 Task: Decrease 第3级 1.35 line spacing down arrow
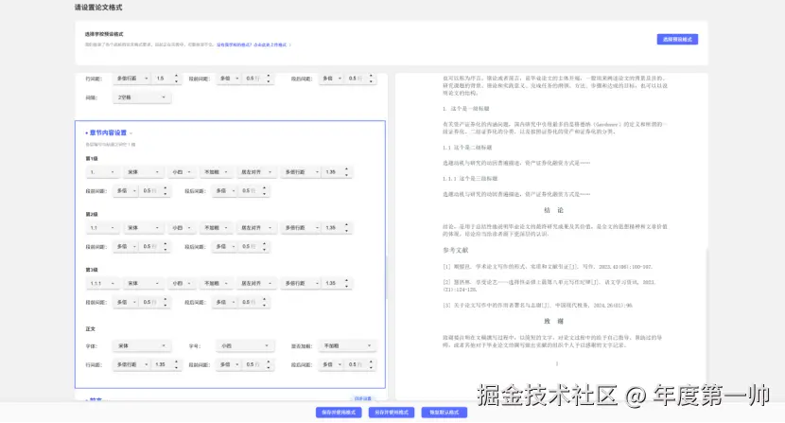click(346, 286)
